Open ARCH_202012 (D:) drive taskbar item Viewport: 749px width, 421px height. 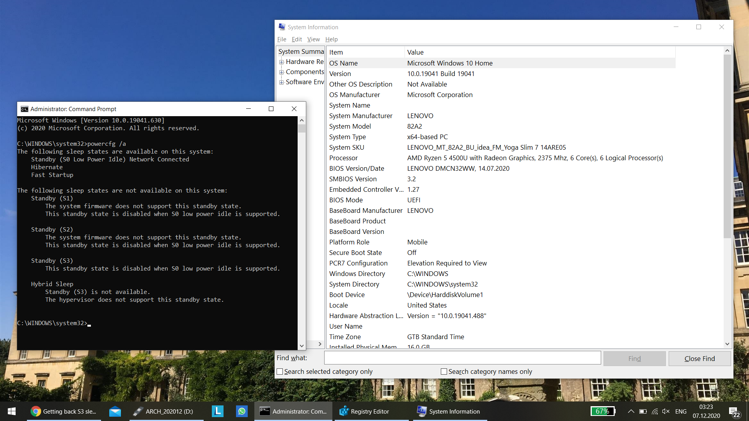167,411
